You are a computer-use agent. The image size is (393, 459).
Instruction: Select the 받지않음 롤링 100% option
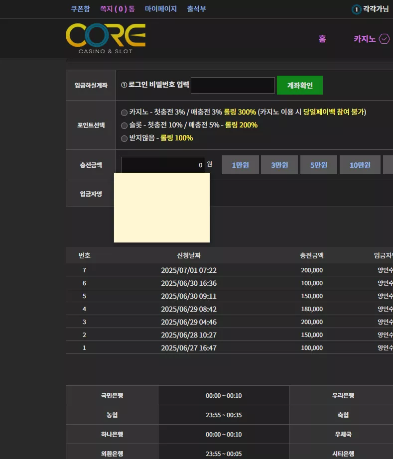(x=124, y=138)
